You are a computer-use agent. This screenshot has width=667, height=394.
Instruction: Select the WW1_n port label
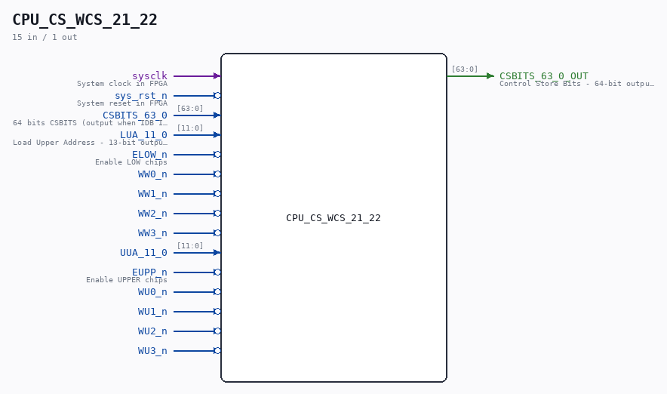coord(152,193)
